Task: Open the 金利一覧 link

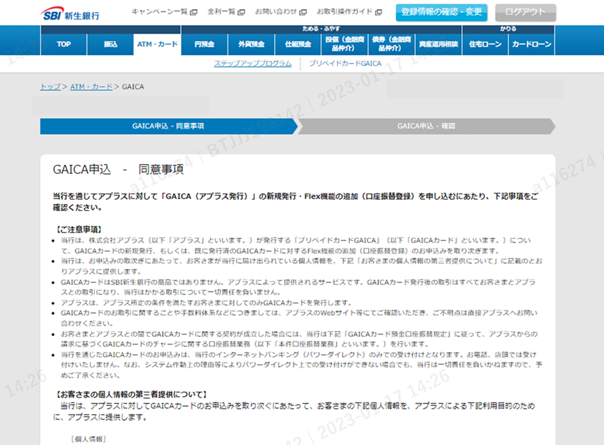Action: coord(221,12)
